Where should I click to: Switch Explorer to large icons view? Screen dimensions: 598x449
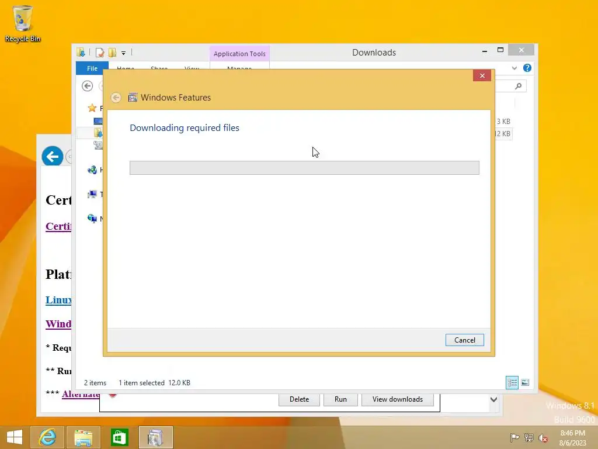[525, 382]
